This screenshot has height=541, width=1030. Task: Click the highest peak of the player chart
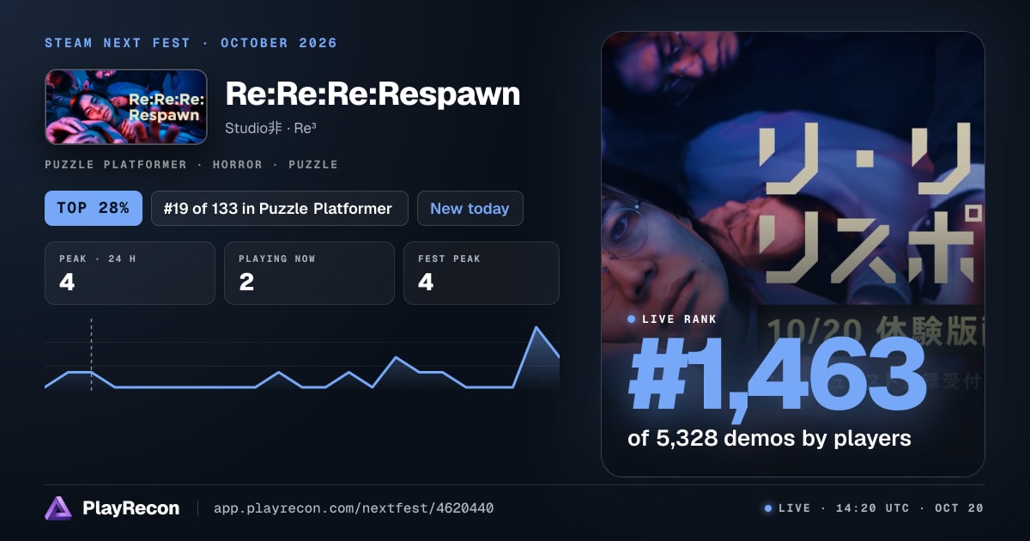pos(536,327)
